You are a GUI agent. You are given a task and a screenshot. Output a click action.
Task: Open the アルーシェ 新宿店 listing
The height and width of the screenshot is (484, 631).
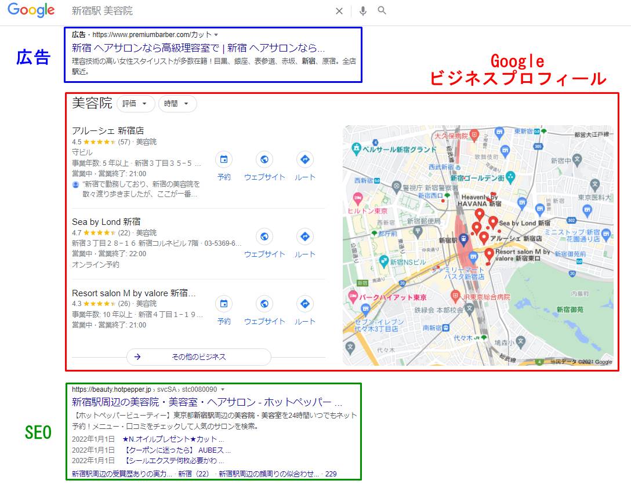point(108,131)
